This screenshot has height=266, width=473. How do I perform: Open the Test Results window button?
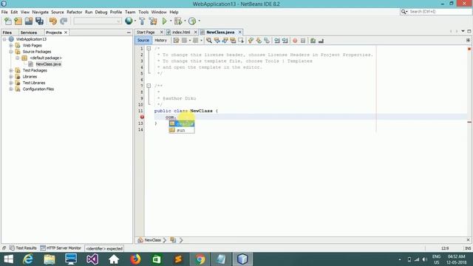pos(23,248)
